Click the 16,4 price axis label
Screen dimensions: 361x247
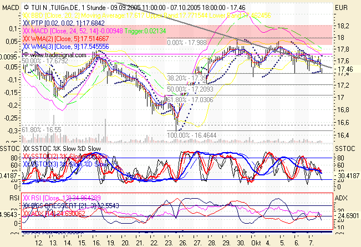click(343, 135)
